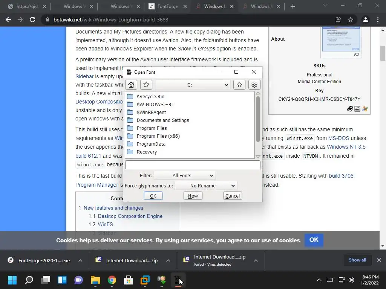Close the downloads bar
Image resolution: width=386 pixels, height=289 pixels.
point(379,260)
